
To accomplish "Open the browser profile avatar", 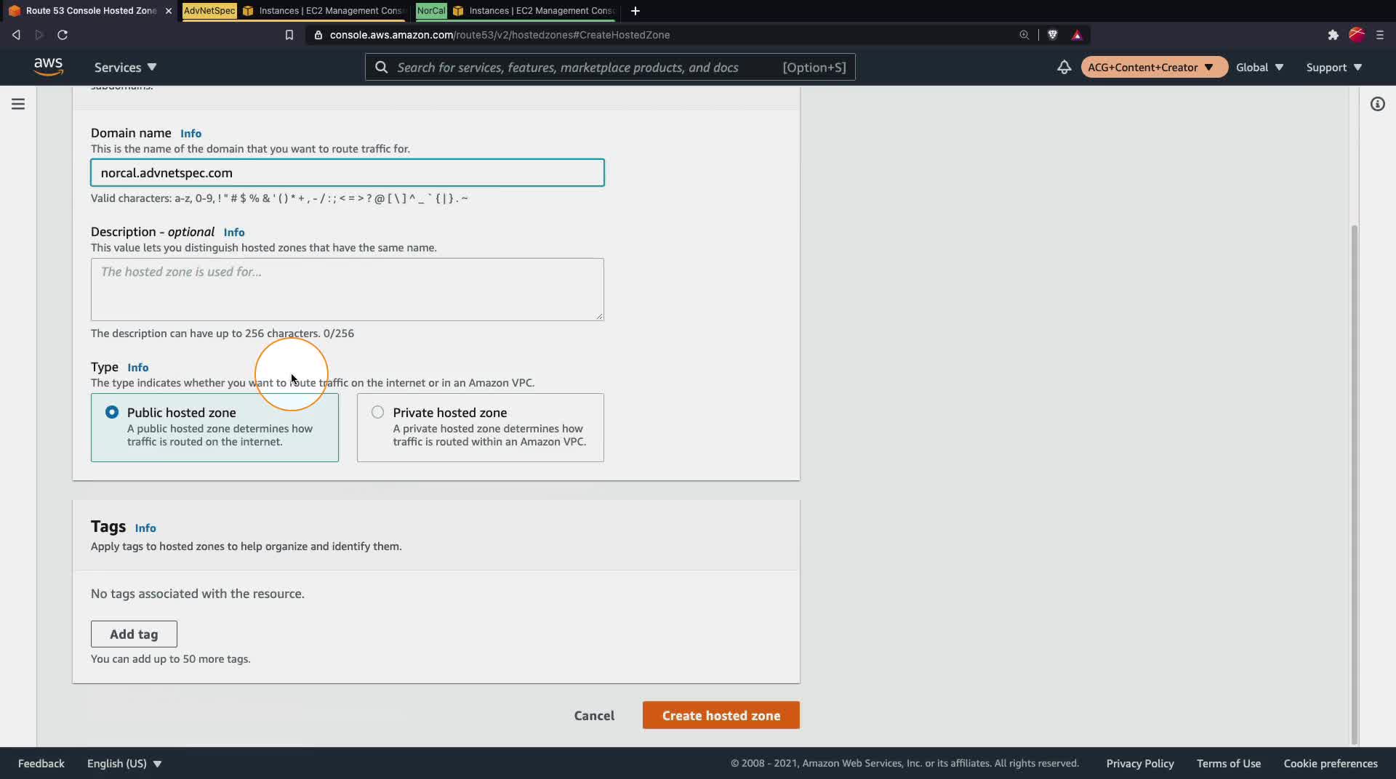I will [1356, 35].
